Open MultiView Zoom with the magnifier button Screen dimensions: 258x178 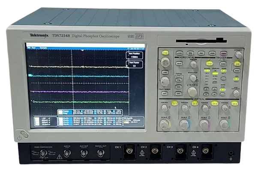pos(178,80)
